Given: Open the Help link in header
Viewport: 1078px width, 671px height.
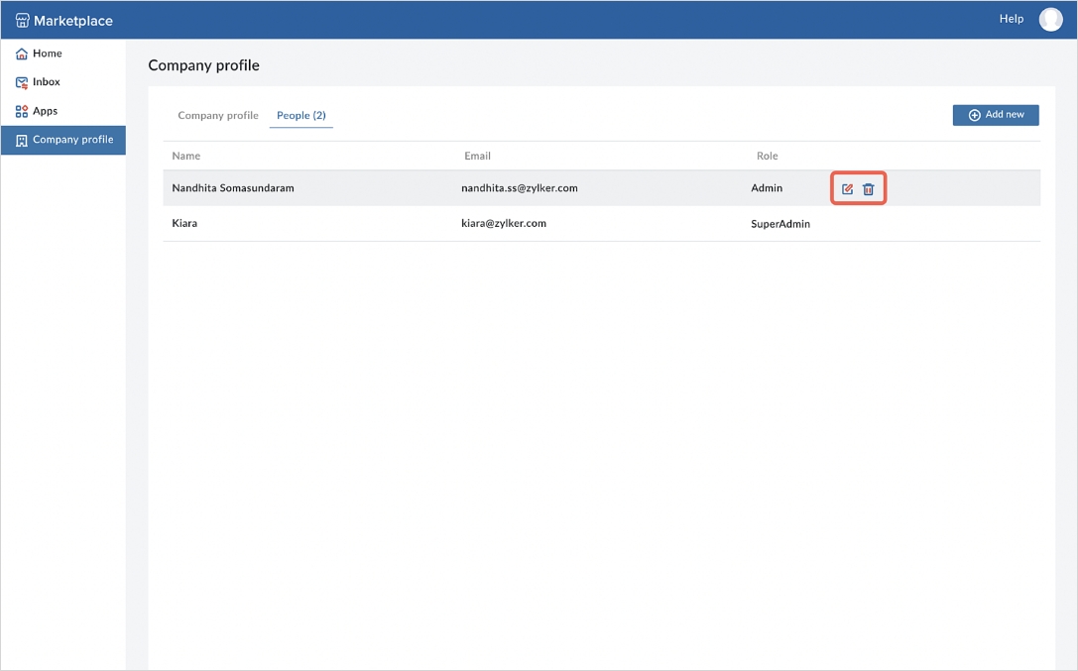Looking at the screenshot, I should [x=1012, y=19].
